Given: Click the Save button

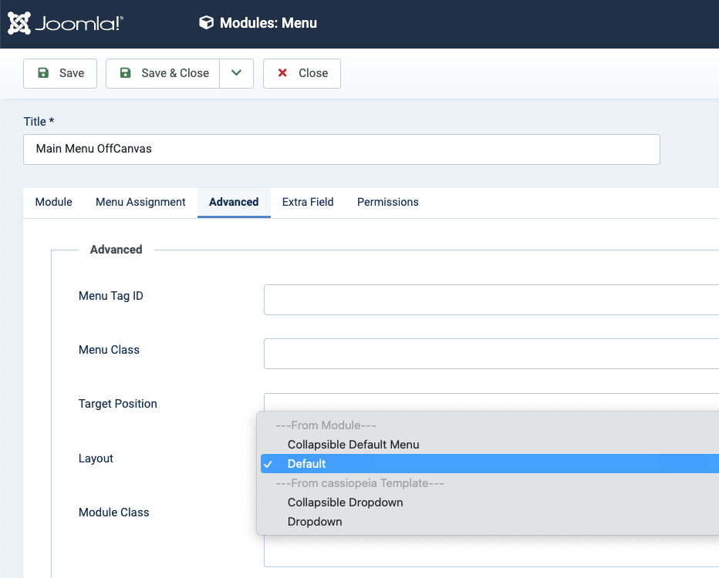Looking at the screenshot, I should coord(60,73).
